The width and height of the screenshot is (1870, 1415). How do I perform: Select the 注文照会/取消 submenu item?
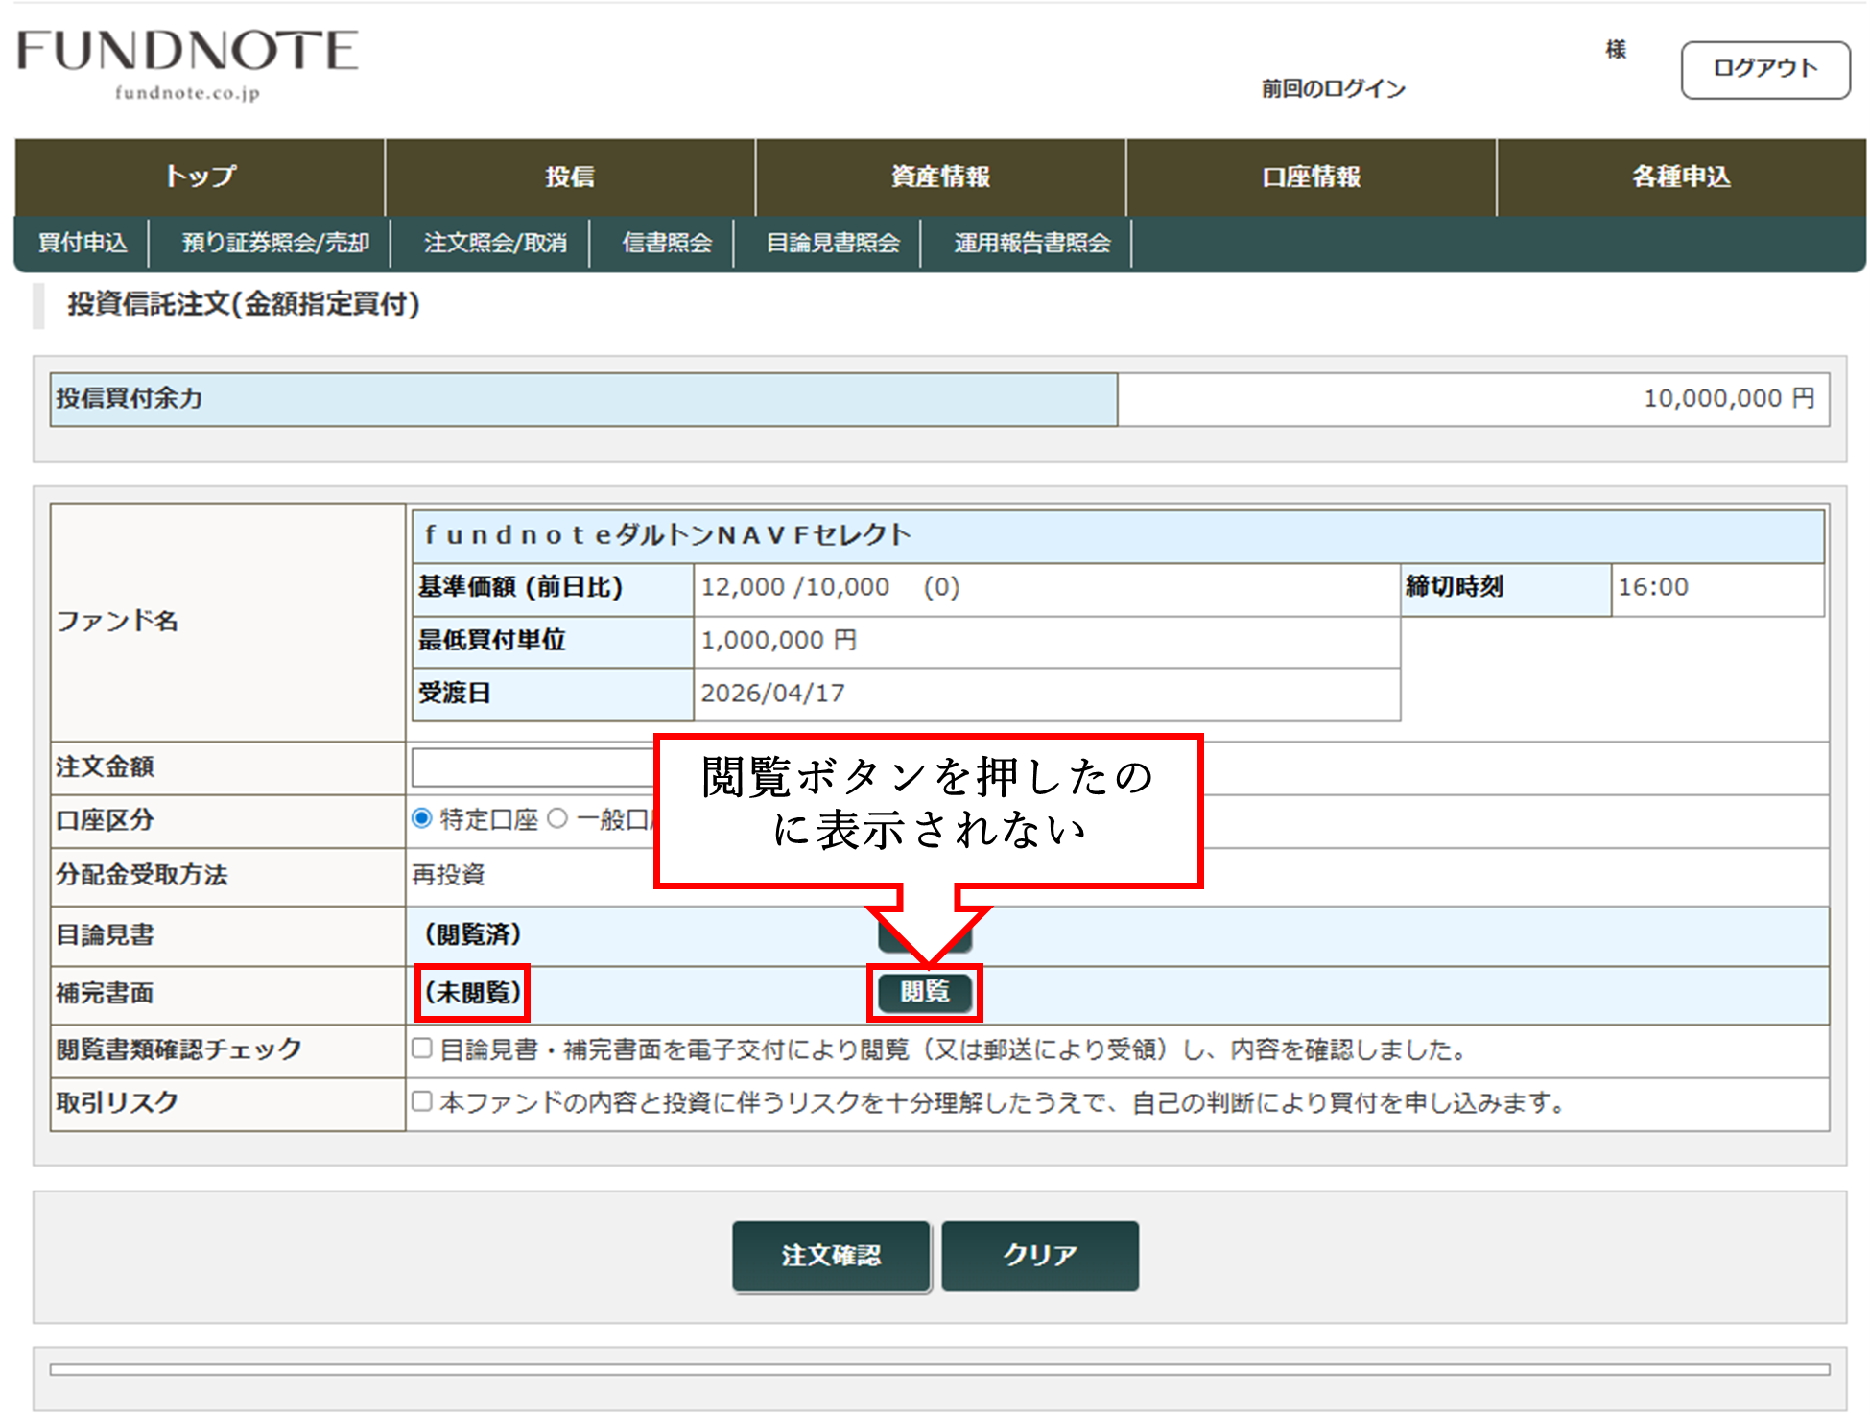(x=495, y=243)
